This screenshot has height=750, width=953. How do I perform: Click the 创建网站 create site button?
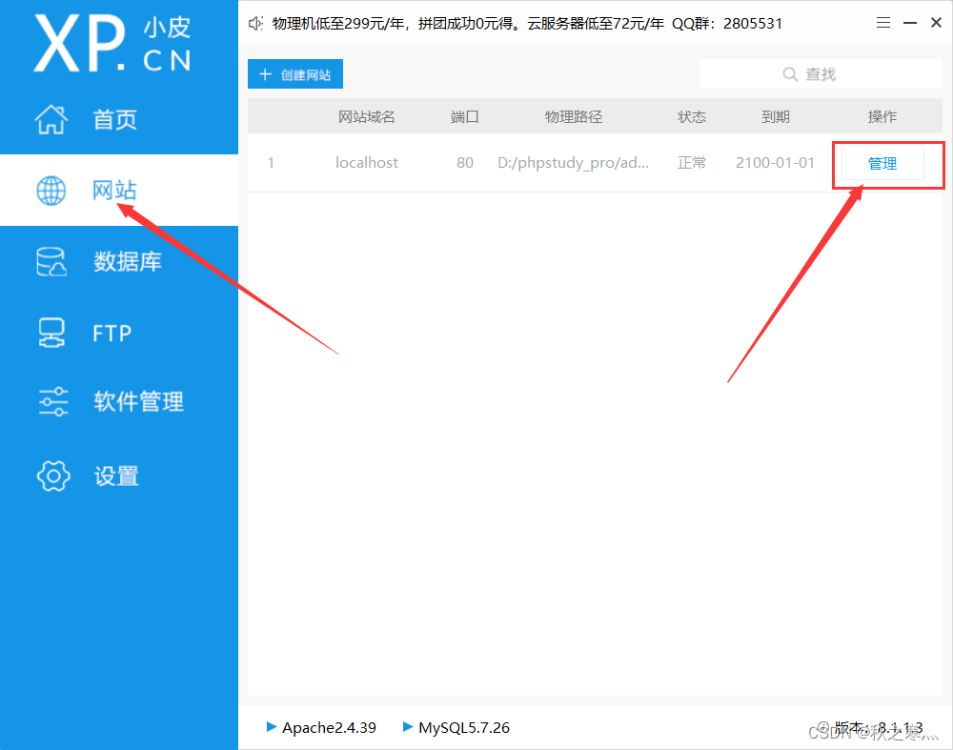(x=294, y=73)
